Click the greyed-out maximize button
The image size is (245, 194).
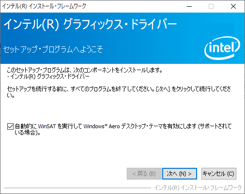tap(211, 6)
